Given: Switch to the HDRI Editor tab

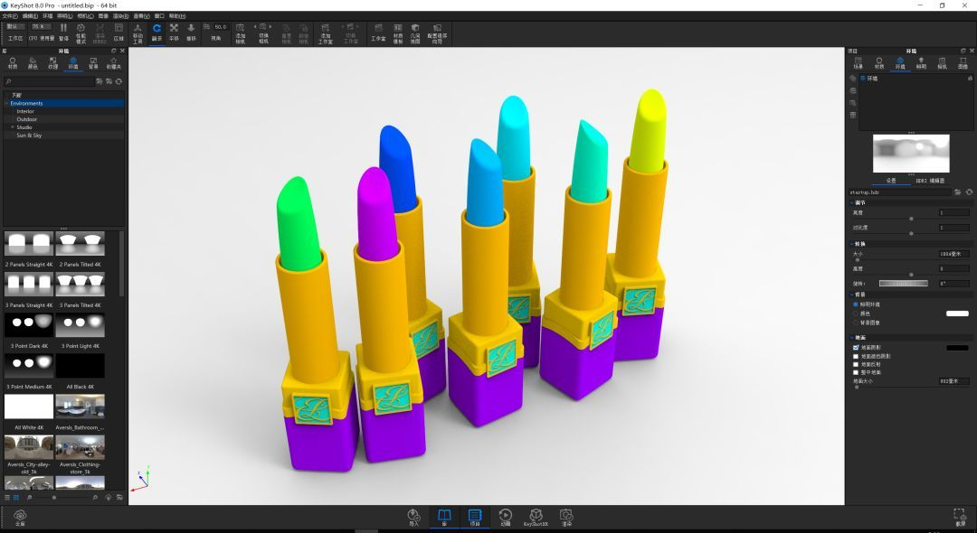Looking at the screenshot, I should coord(930,181).
